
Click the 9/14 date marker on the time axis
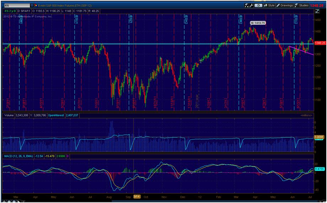click(x=137, y=197)
